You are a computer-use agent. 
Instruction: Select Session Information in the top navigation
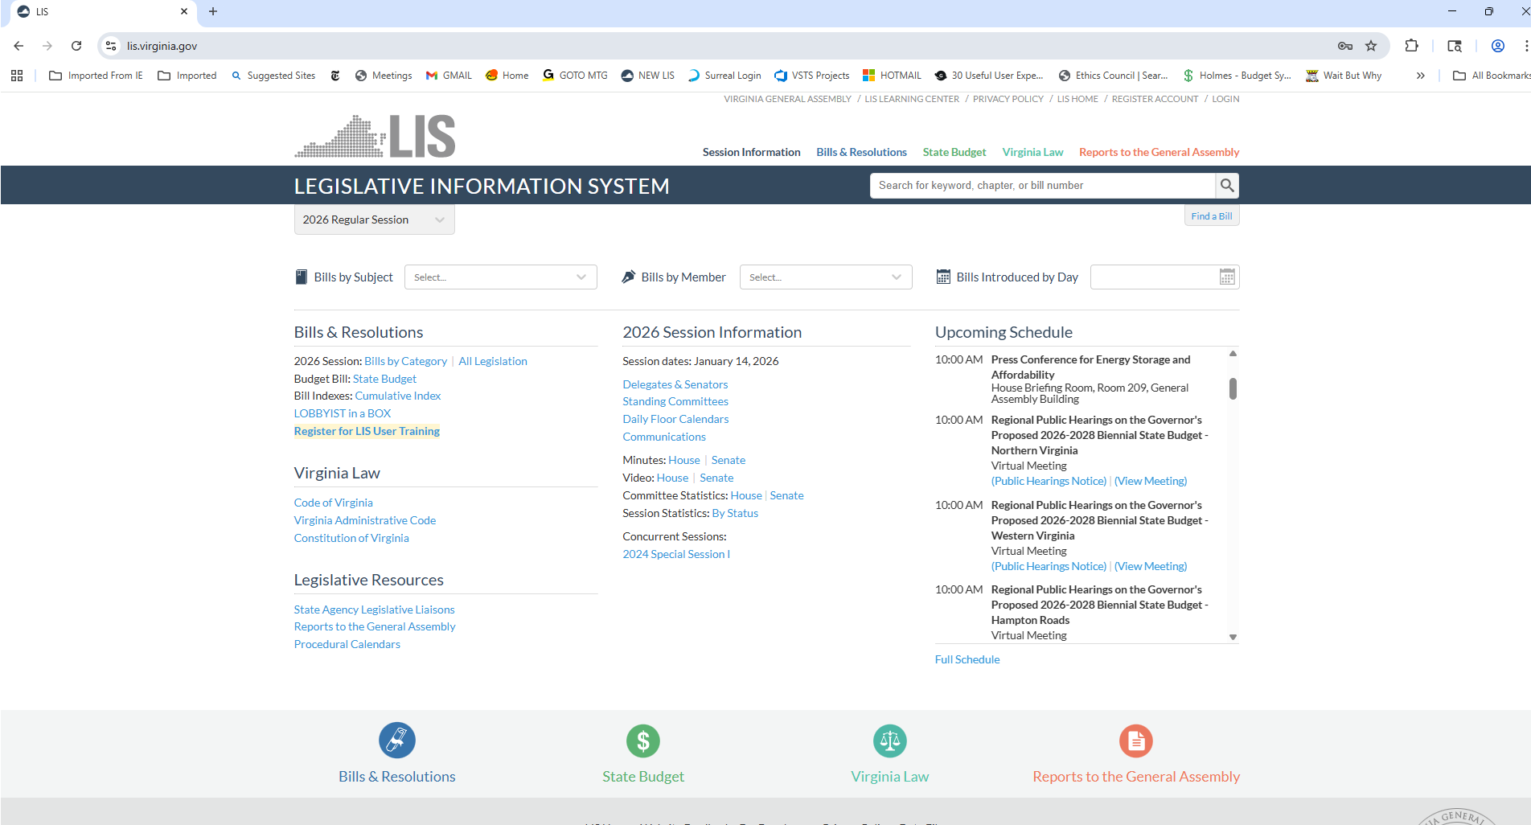750,152
